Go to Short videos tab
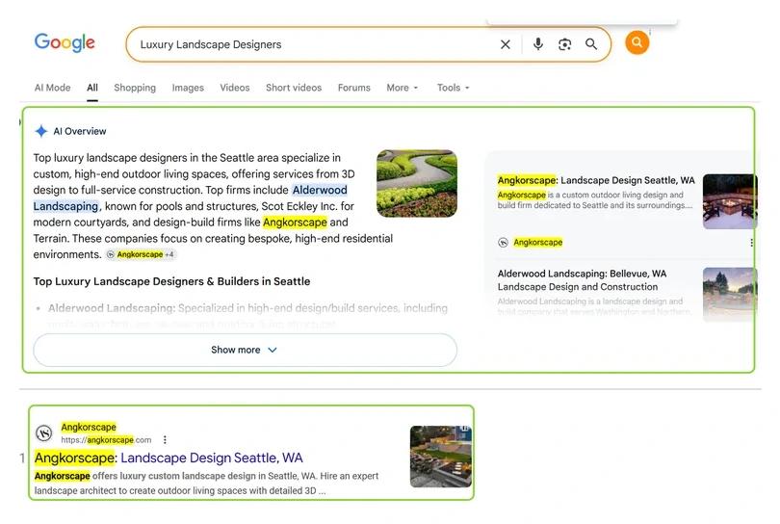 294,88
